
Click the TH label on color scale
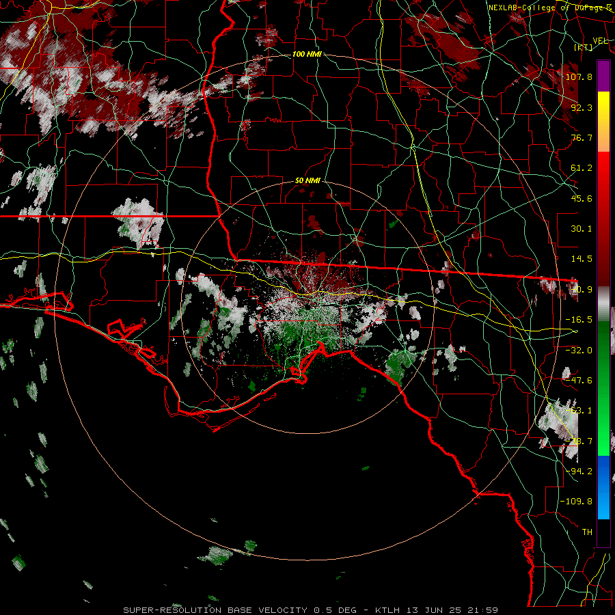pos(587,532)
